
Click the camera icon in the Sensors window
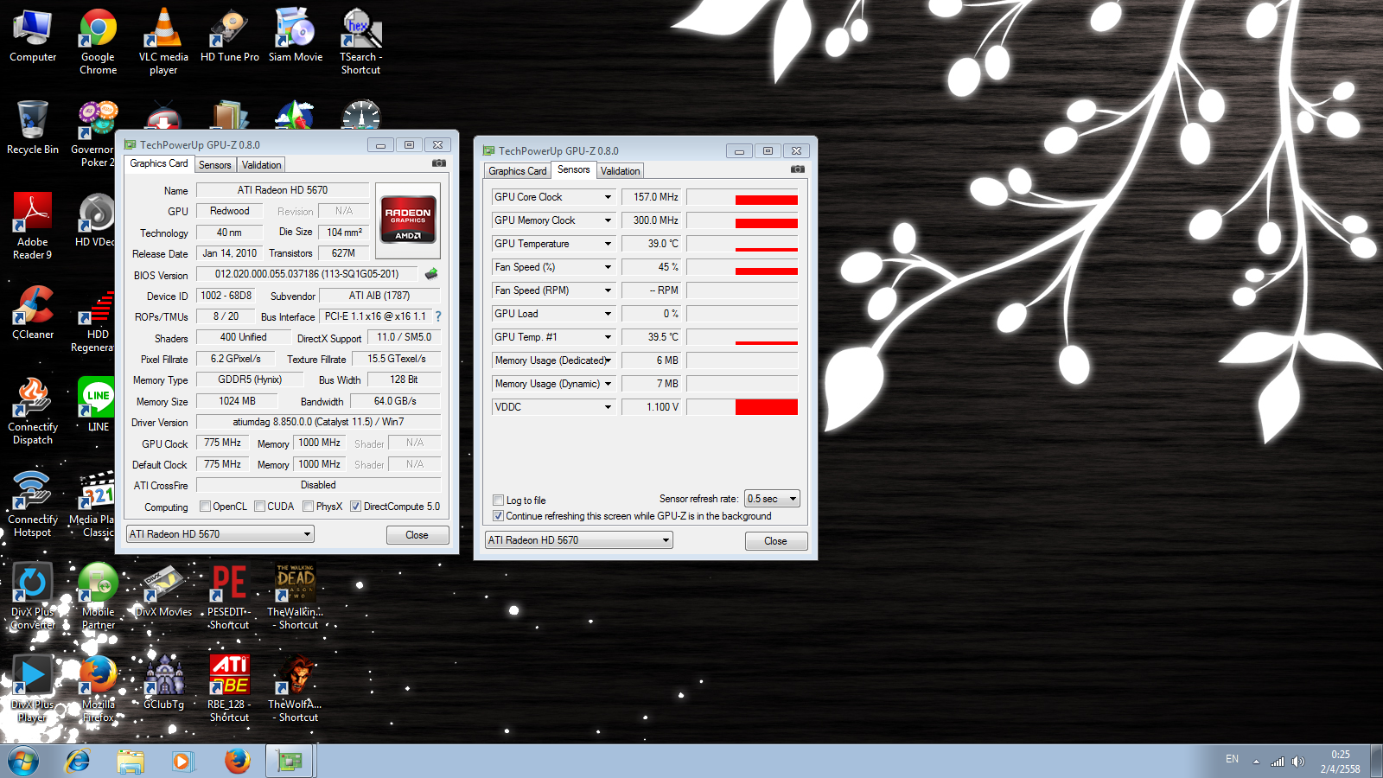(798, 169)
